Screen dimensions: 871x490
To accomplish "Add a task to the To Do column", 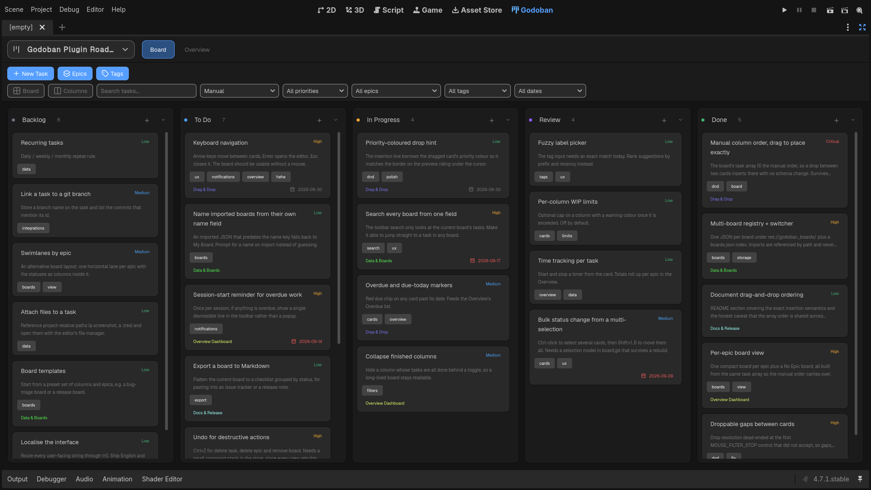I will pos(319,120).
